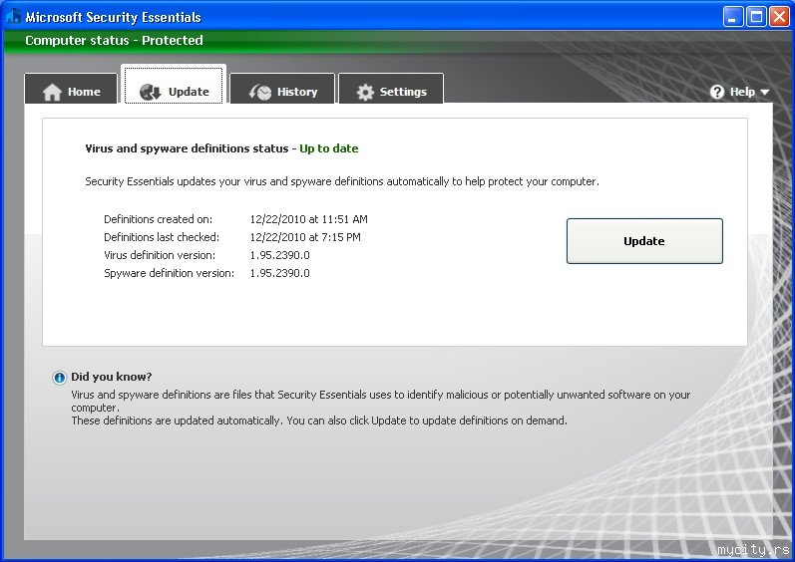Click virus definition version value 1.95.2390.0
Image resolution: width=795 pixels, height=562 pixels.
[x=279, y=255]
